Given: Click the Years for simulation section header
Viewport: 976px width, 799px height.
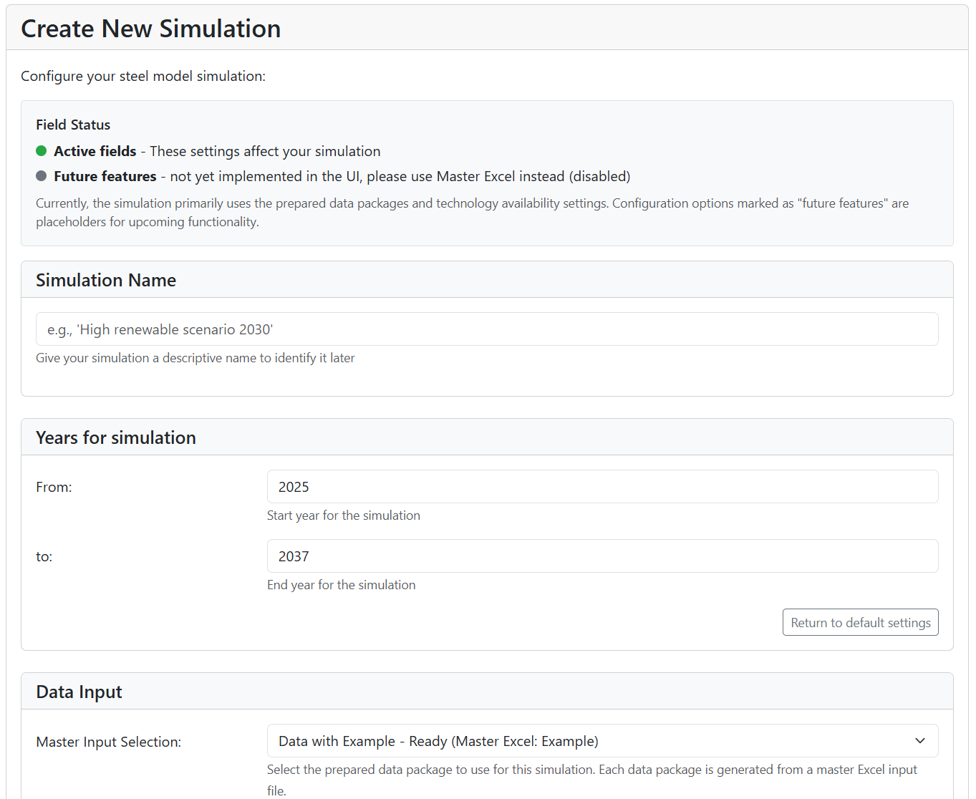Looking at the screenshot, I should pos(116,437).
